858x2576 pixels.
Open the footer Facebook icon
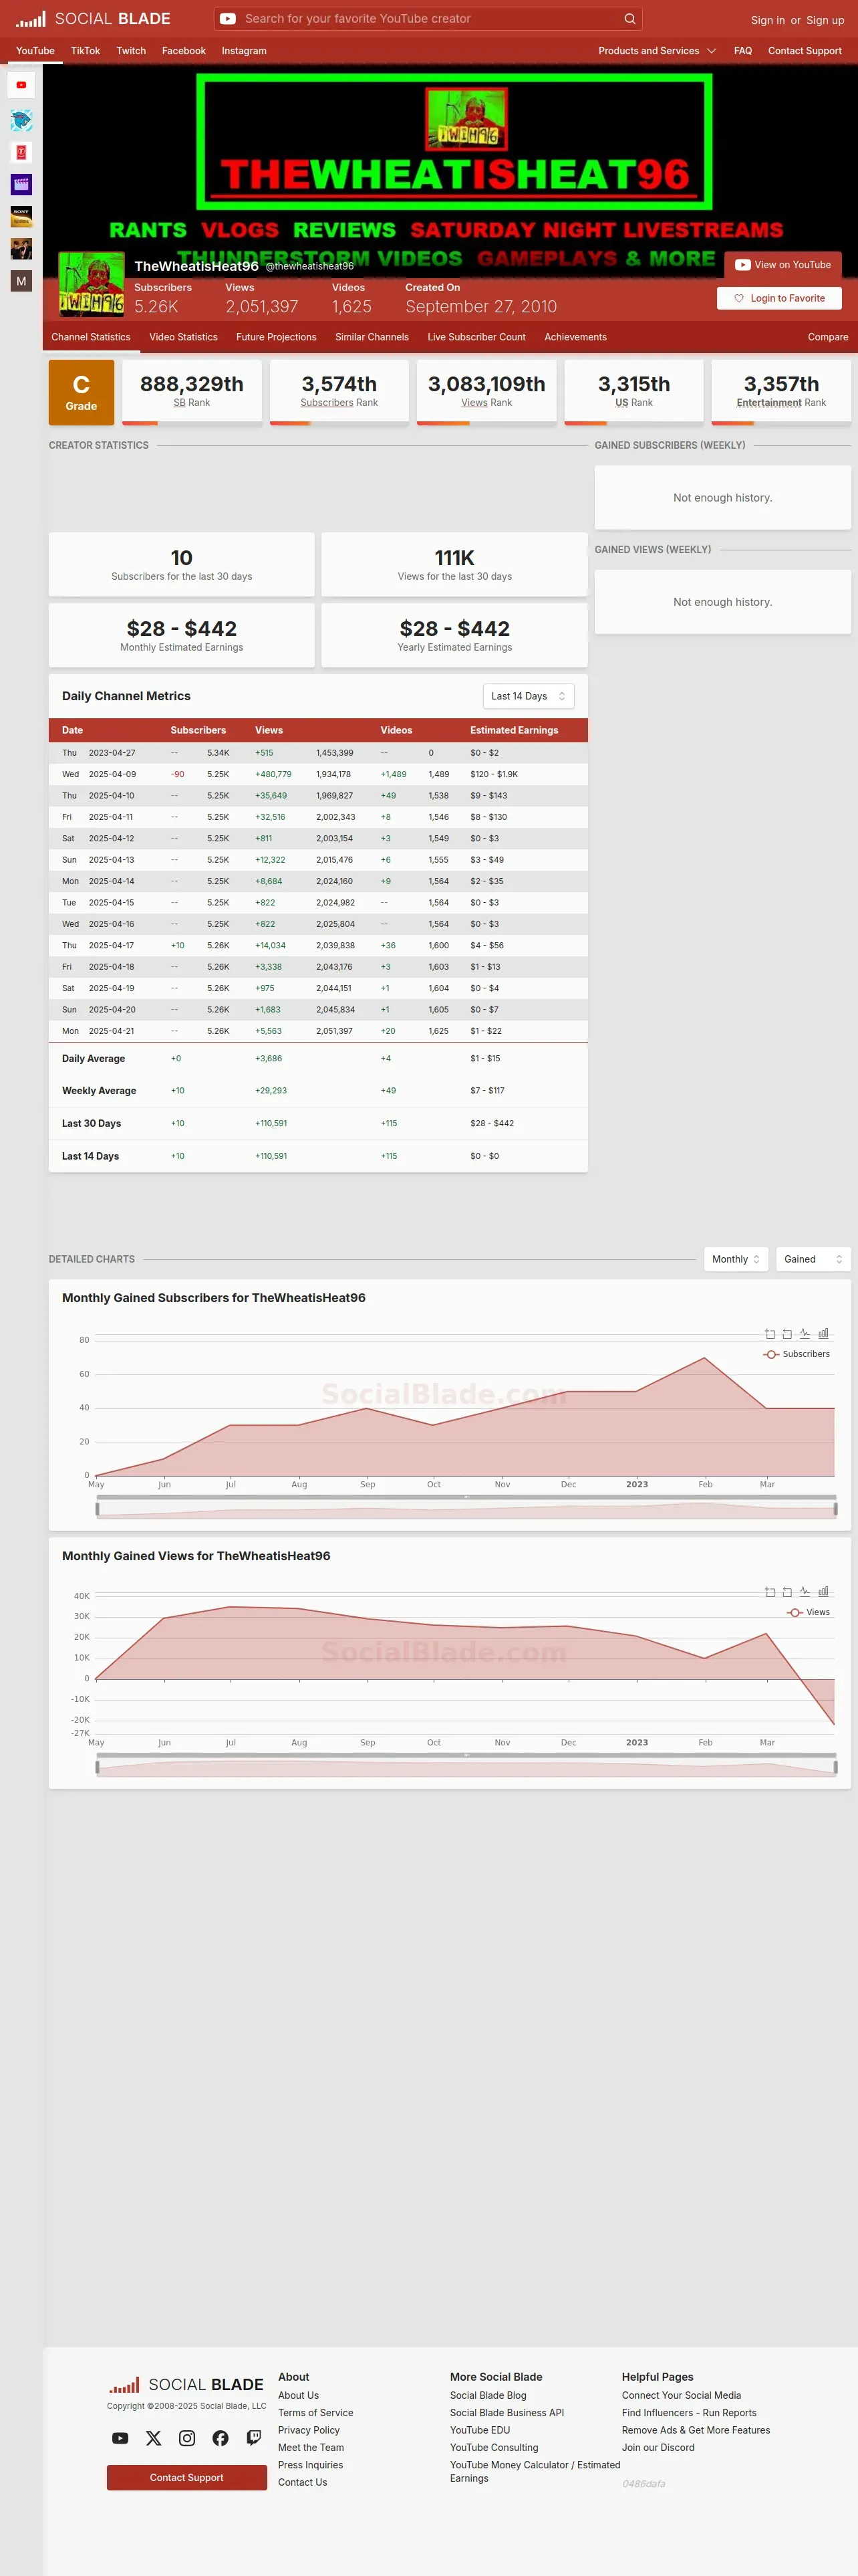[x=221, y=2438]
